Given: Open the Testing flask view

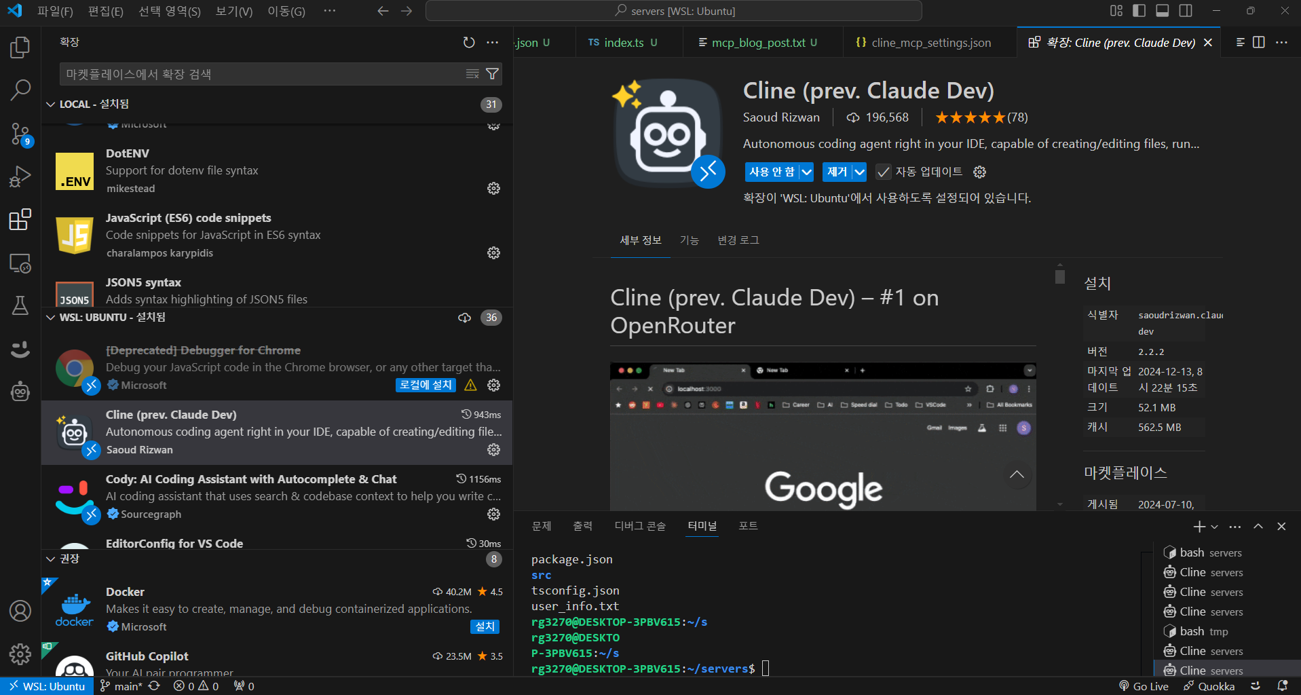Looking at the screenshot, I should click(20, 305).
